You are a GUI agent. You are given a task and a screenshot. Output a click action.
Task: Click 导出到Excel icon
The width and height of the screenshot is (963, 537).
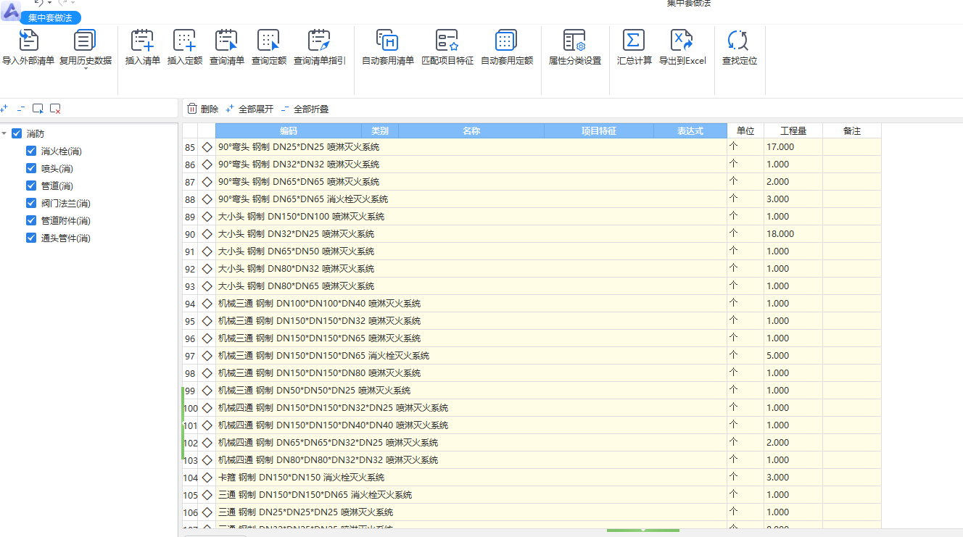point(682,41)
